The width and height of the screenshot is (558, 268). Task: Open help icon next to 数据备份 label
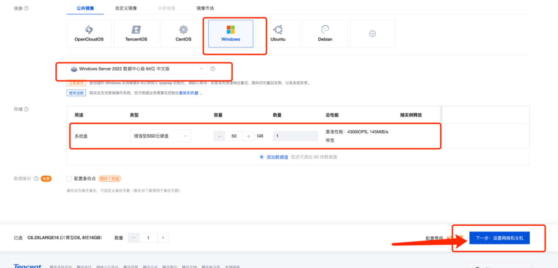36,178
